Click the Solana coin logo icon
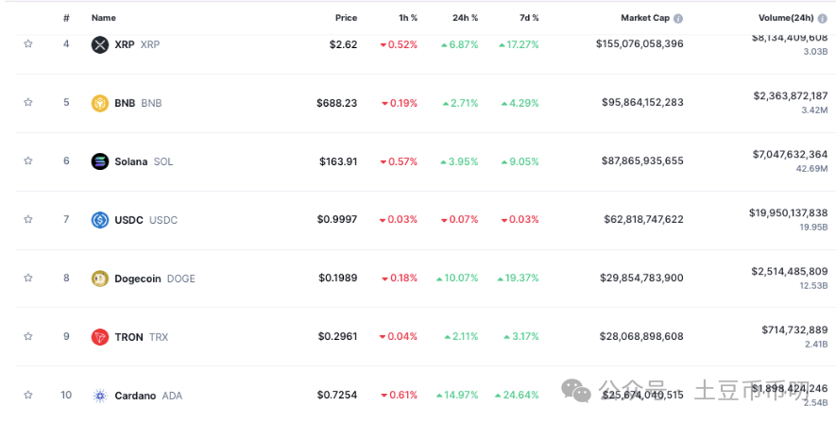The image size is (836, 423). pos(99,161)
